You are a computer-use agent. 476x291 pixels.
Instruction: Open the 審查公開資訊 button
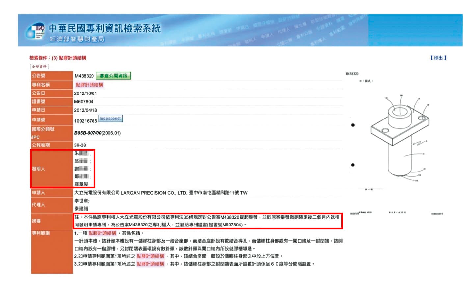[x=114, y=76]
